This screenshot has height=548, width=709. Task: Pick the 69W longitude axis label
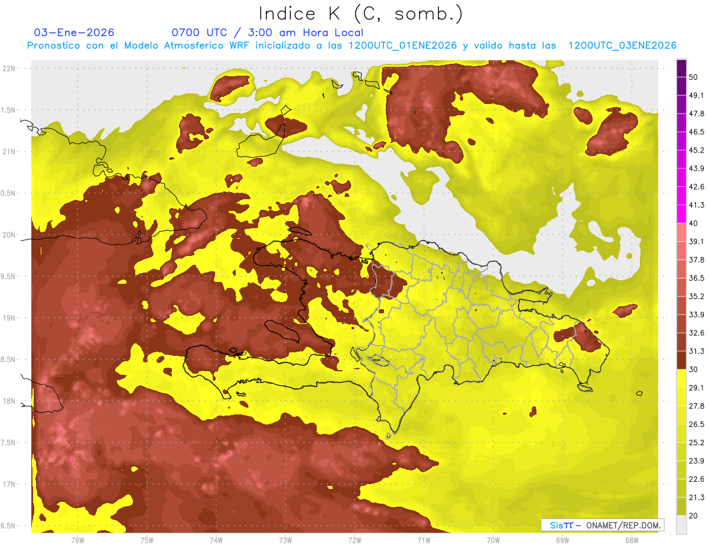coord(562,540)
